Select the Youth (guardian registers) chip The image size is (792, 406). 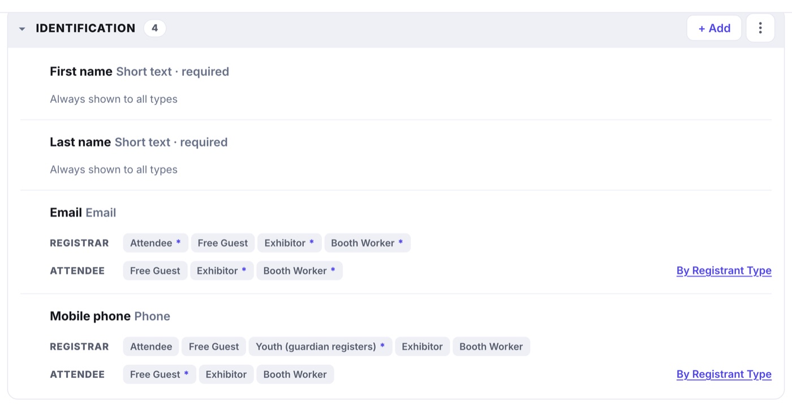[320, 347]
